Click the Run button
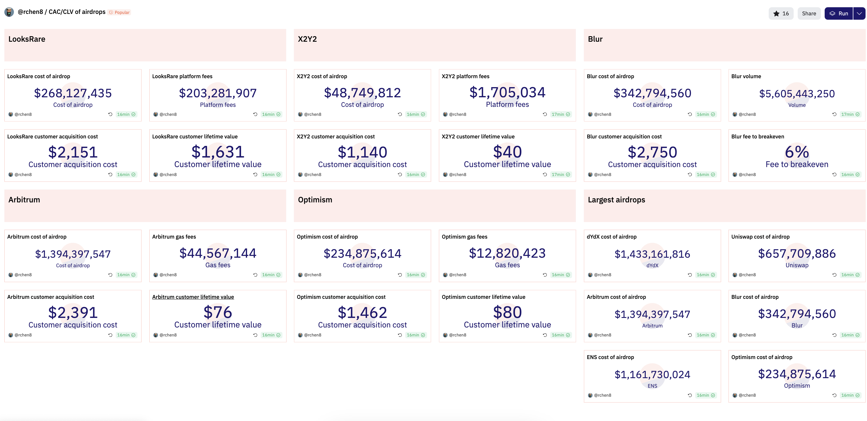The image size is (867, 421). (838, 13)
